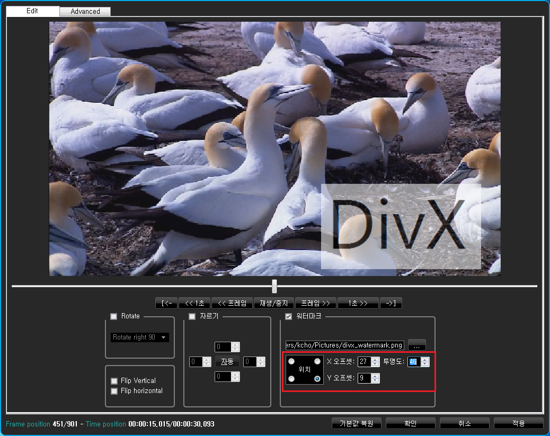Click the 자동 auto crop button
Viewport: 550px width, 436px height.
[227, 362]
